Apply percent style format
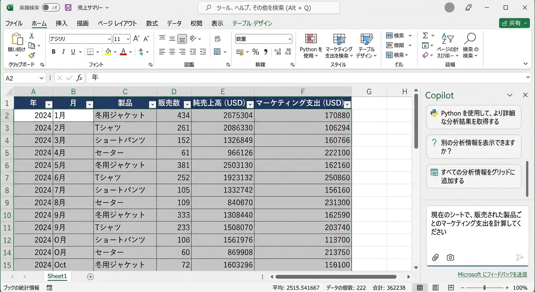This screenshot has height=292, width=535. pos(256,52)
